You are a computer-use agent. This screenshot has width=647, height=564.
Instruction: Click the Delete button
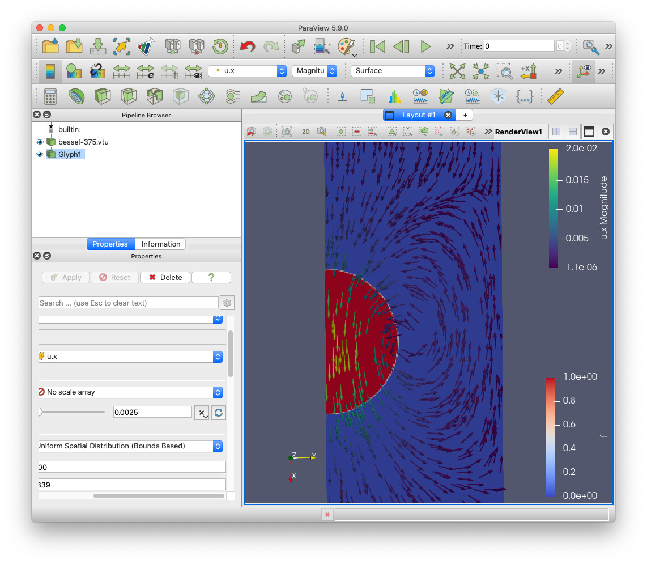click(165, 278)
